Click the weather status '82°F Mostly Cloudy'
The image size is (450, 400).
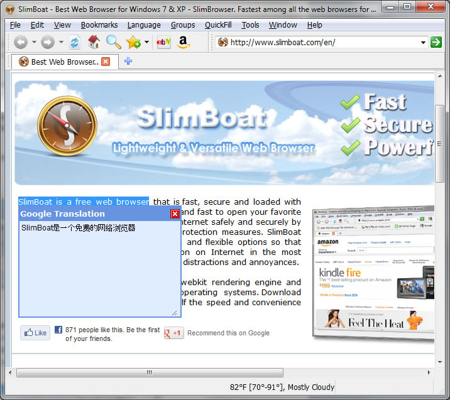pyautogui.click(x=282, y=387)
